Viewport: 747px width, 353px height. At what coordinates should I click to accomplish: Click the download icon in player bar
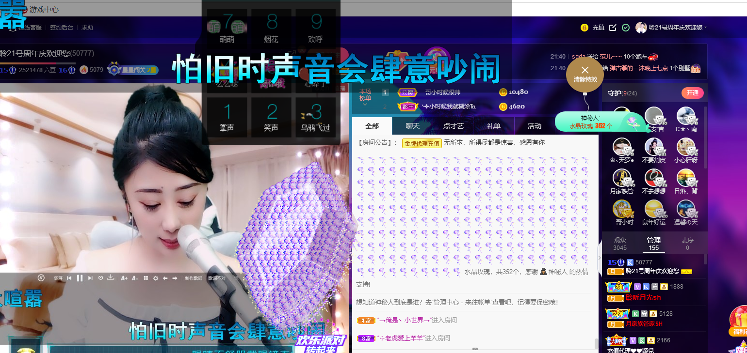(x=111, y=278)
